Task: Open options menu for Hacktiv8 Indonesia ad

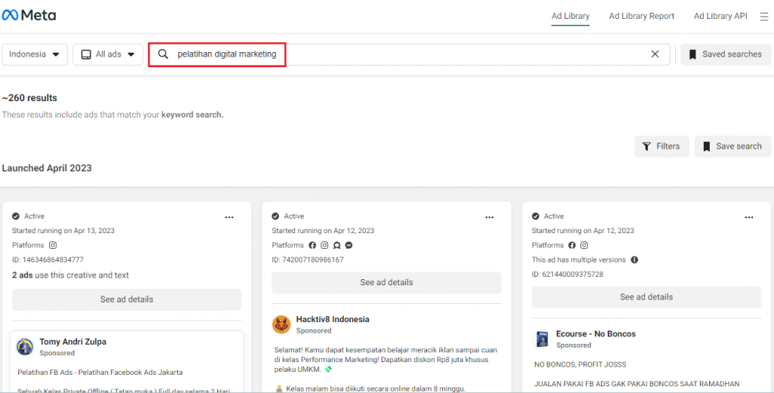Action: tap(489, 216)
